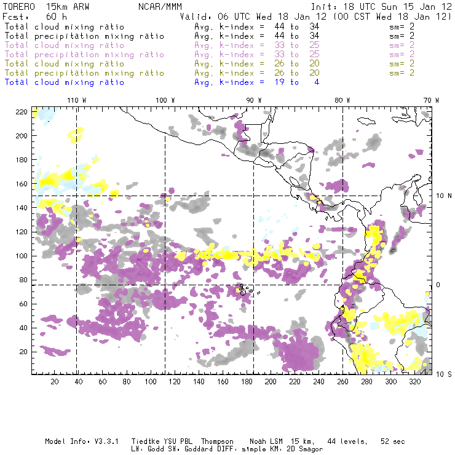Pick the olive "Total precipitation mixing ratio" legend line
Viewport: 455px width, 455px height.
click(84, 73)
